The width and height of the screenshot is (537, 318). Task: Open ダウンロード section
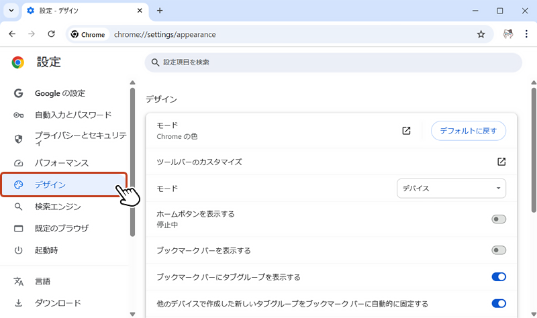[x=64, y=303]
